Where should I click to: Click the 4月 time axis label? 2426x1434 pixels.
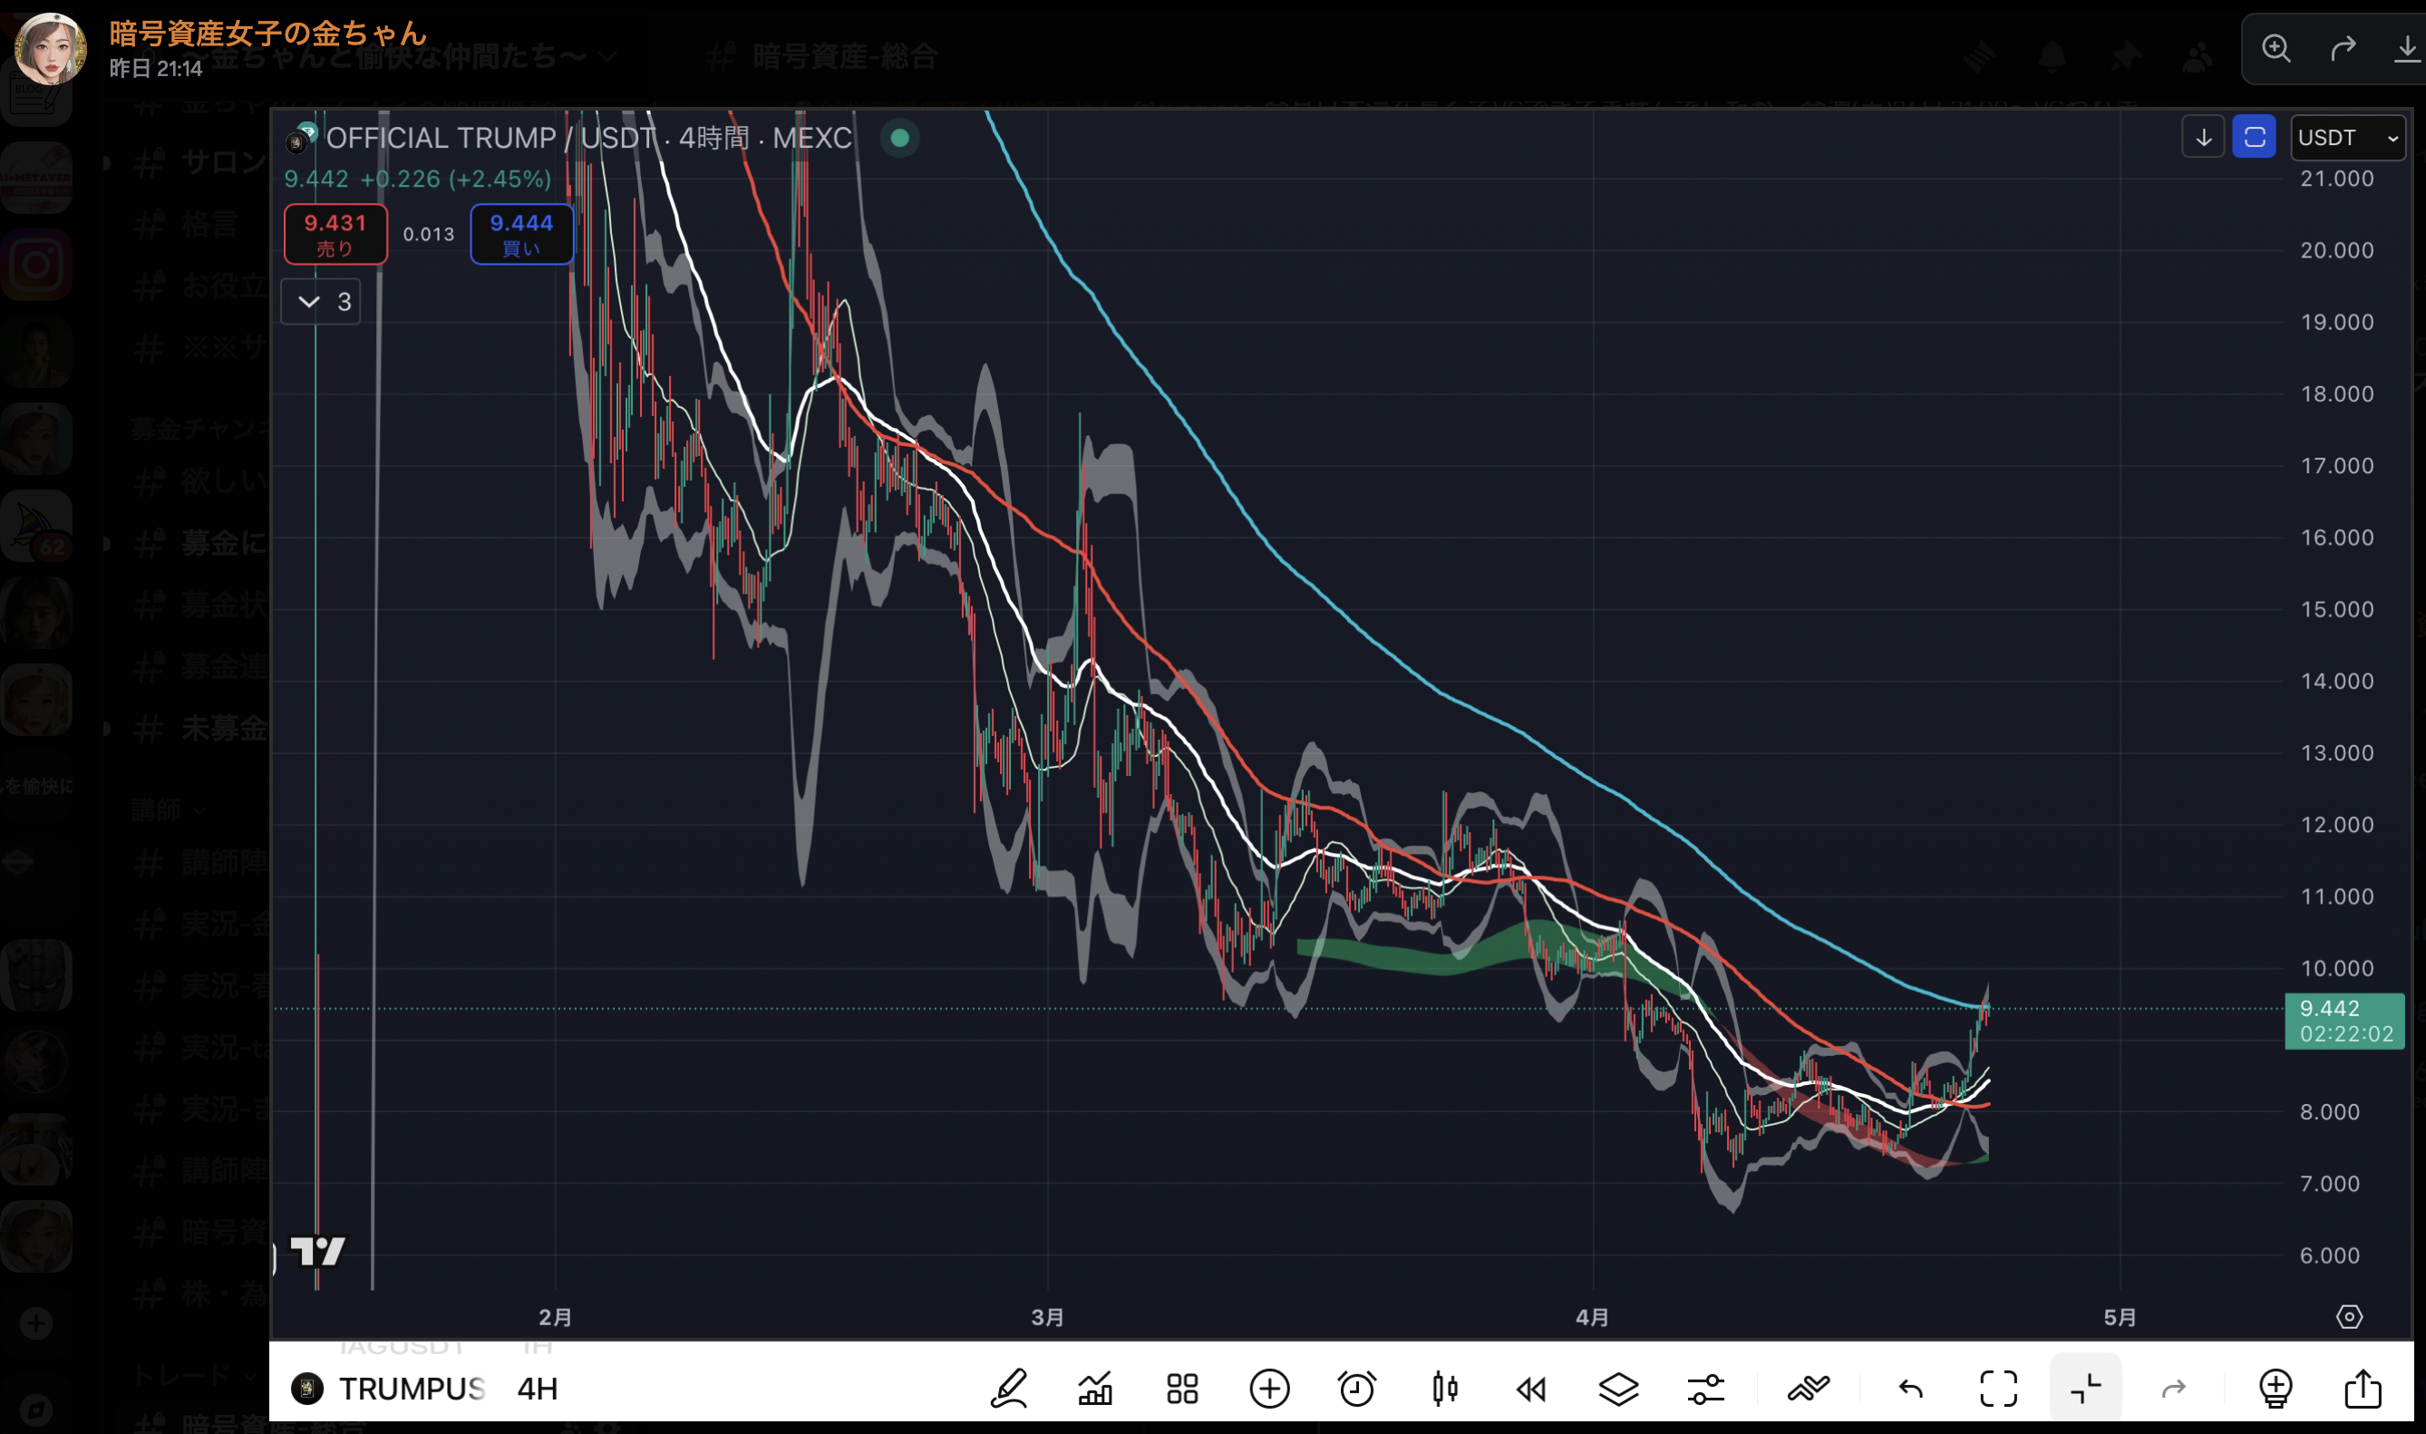point(1592,1317)
